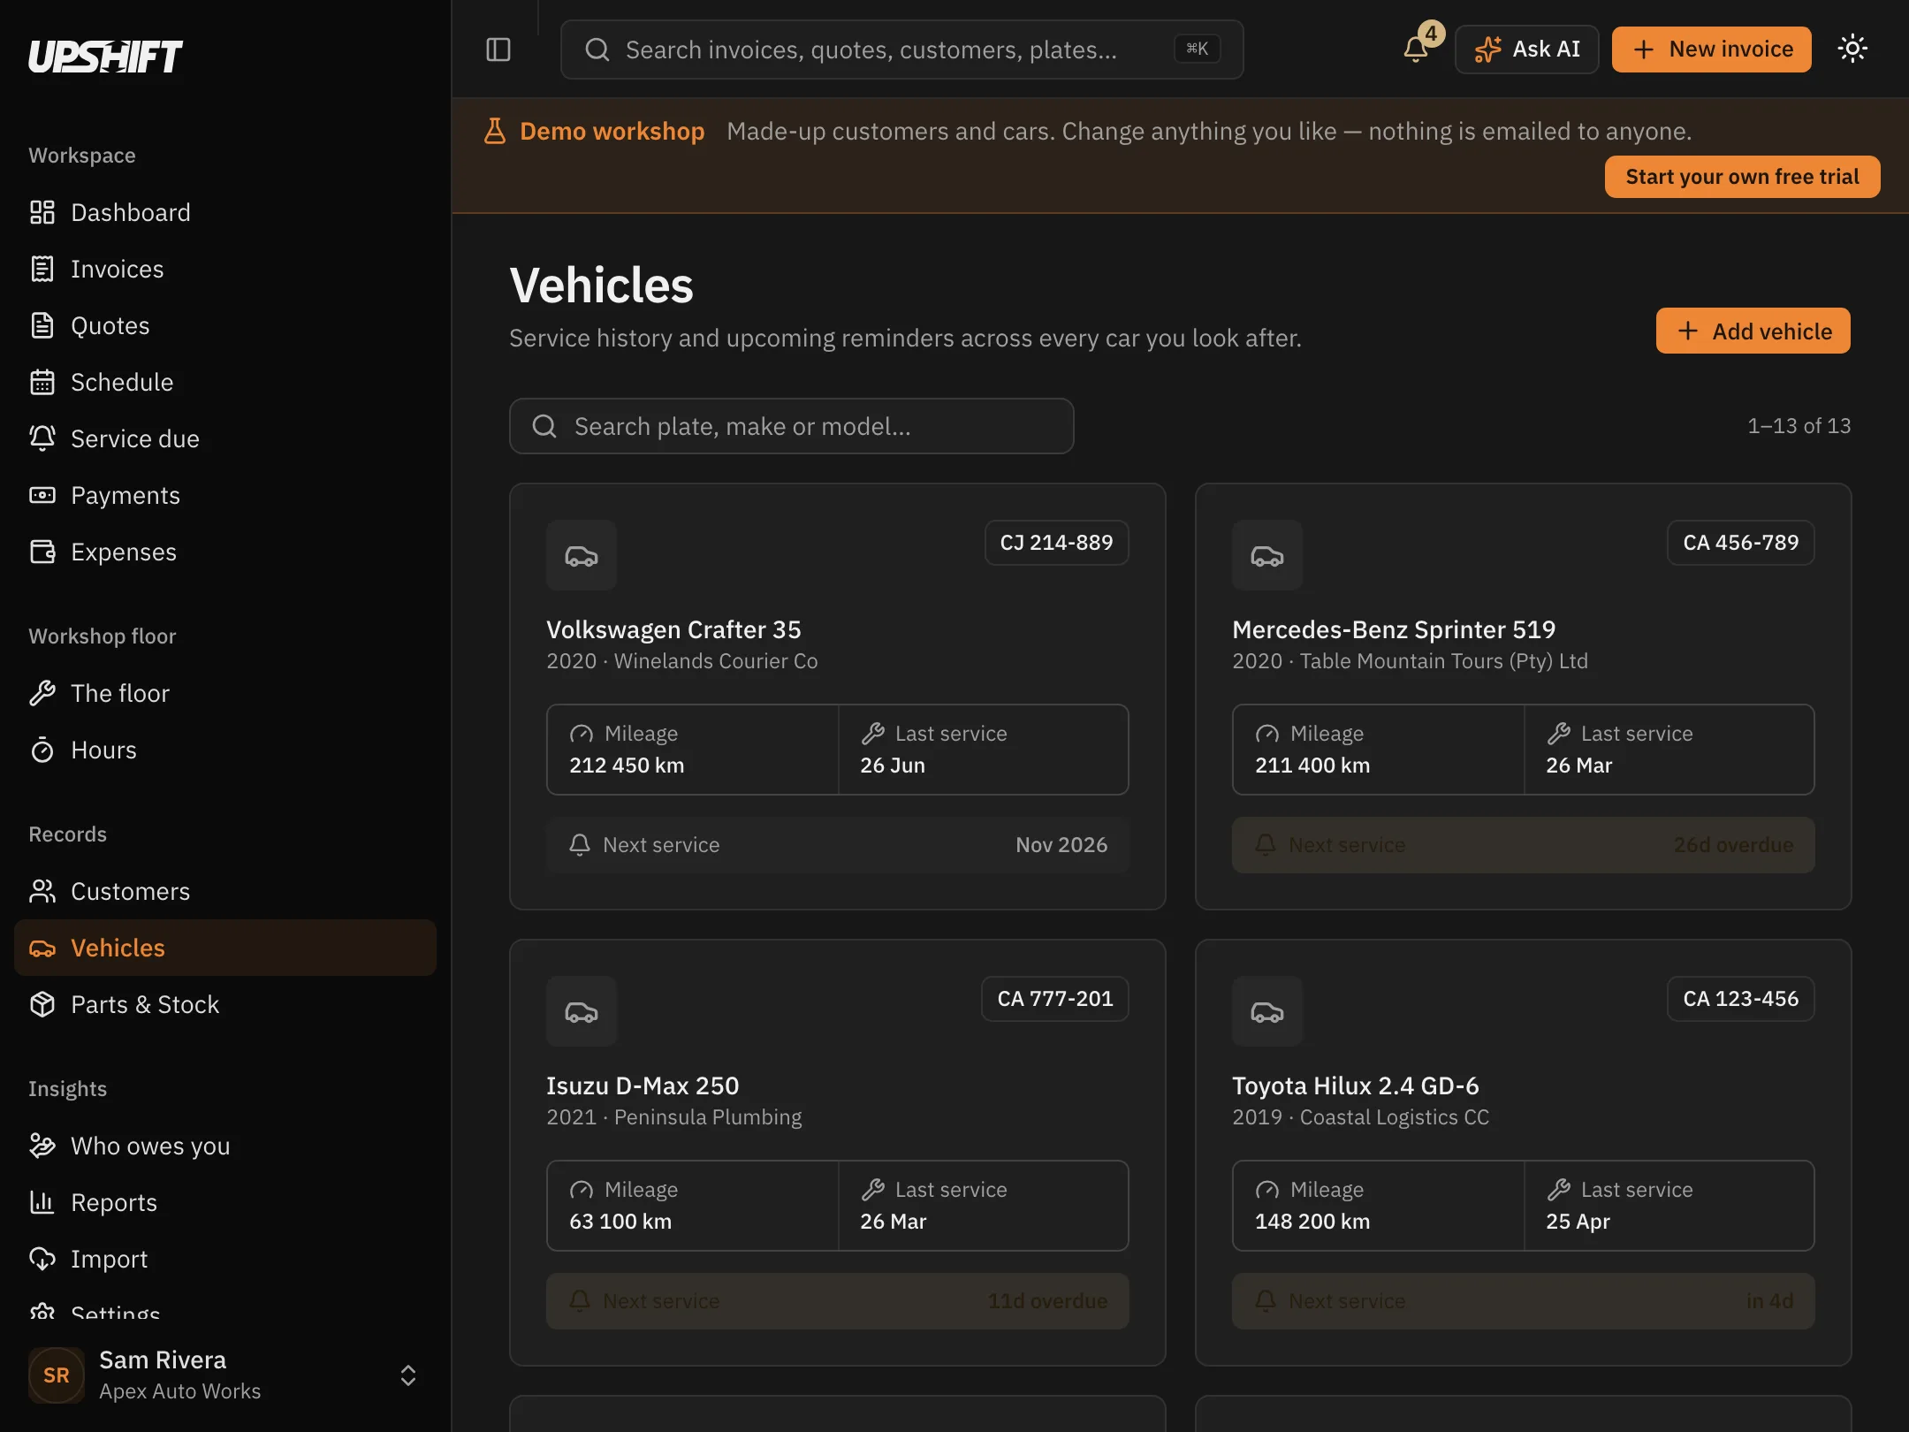The height and width of the screenshot is (1432, 1909).
Task: Open the Service due page
Action: click(x=225, y=438)
